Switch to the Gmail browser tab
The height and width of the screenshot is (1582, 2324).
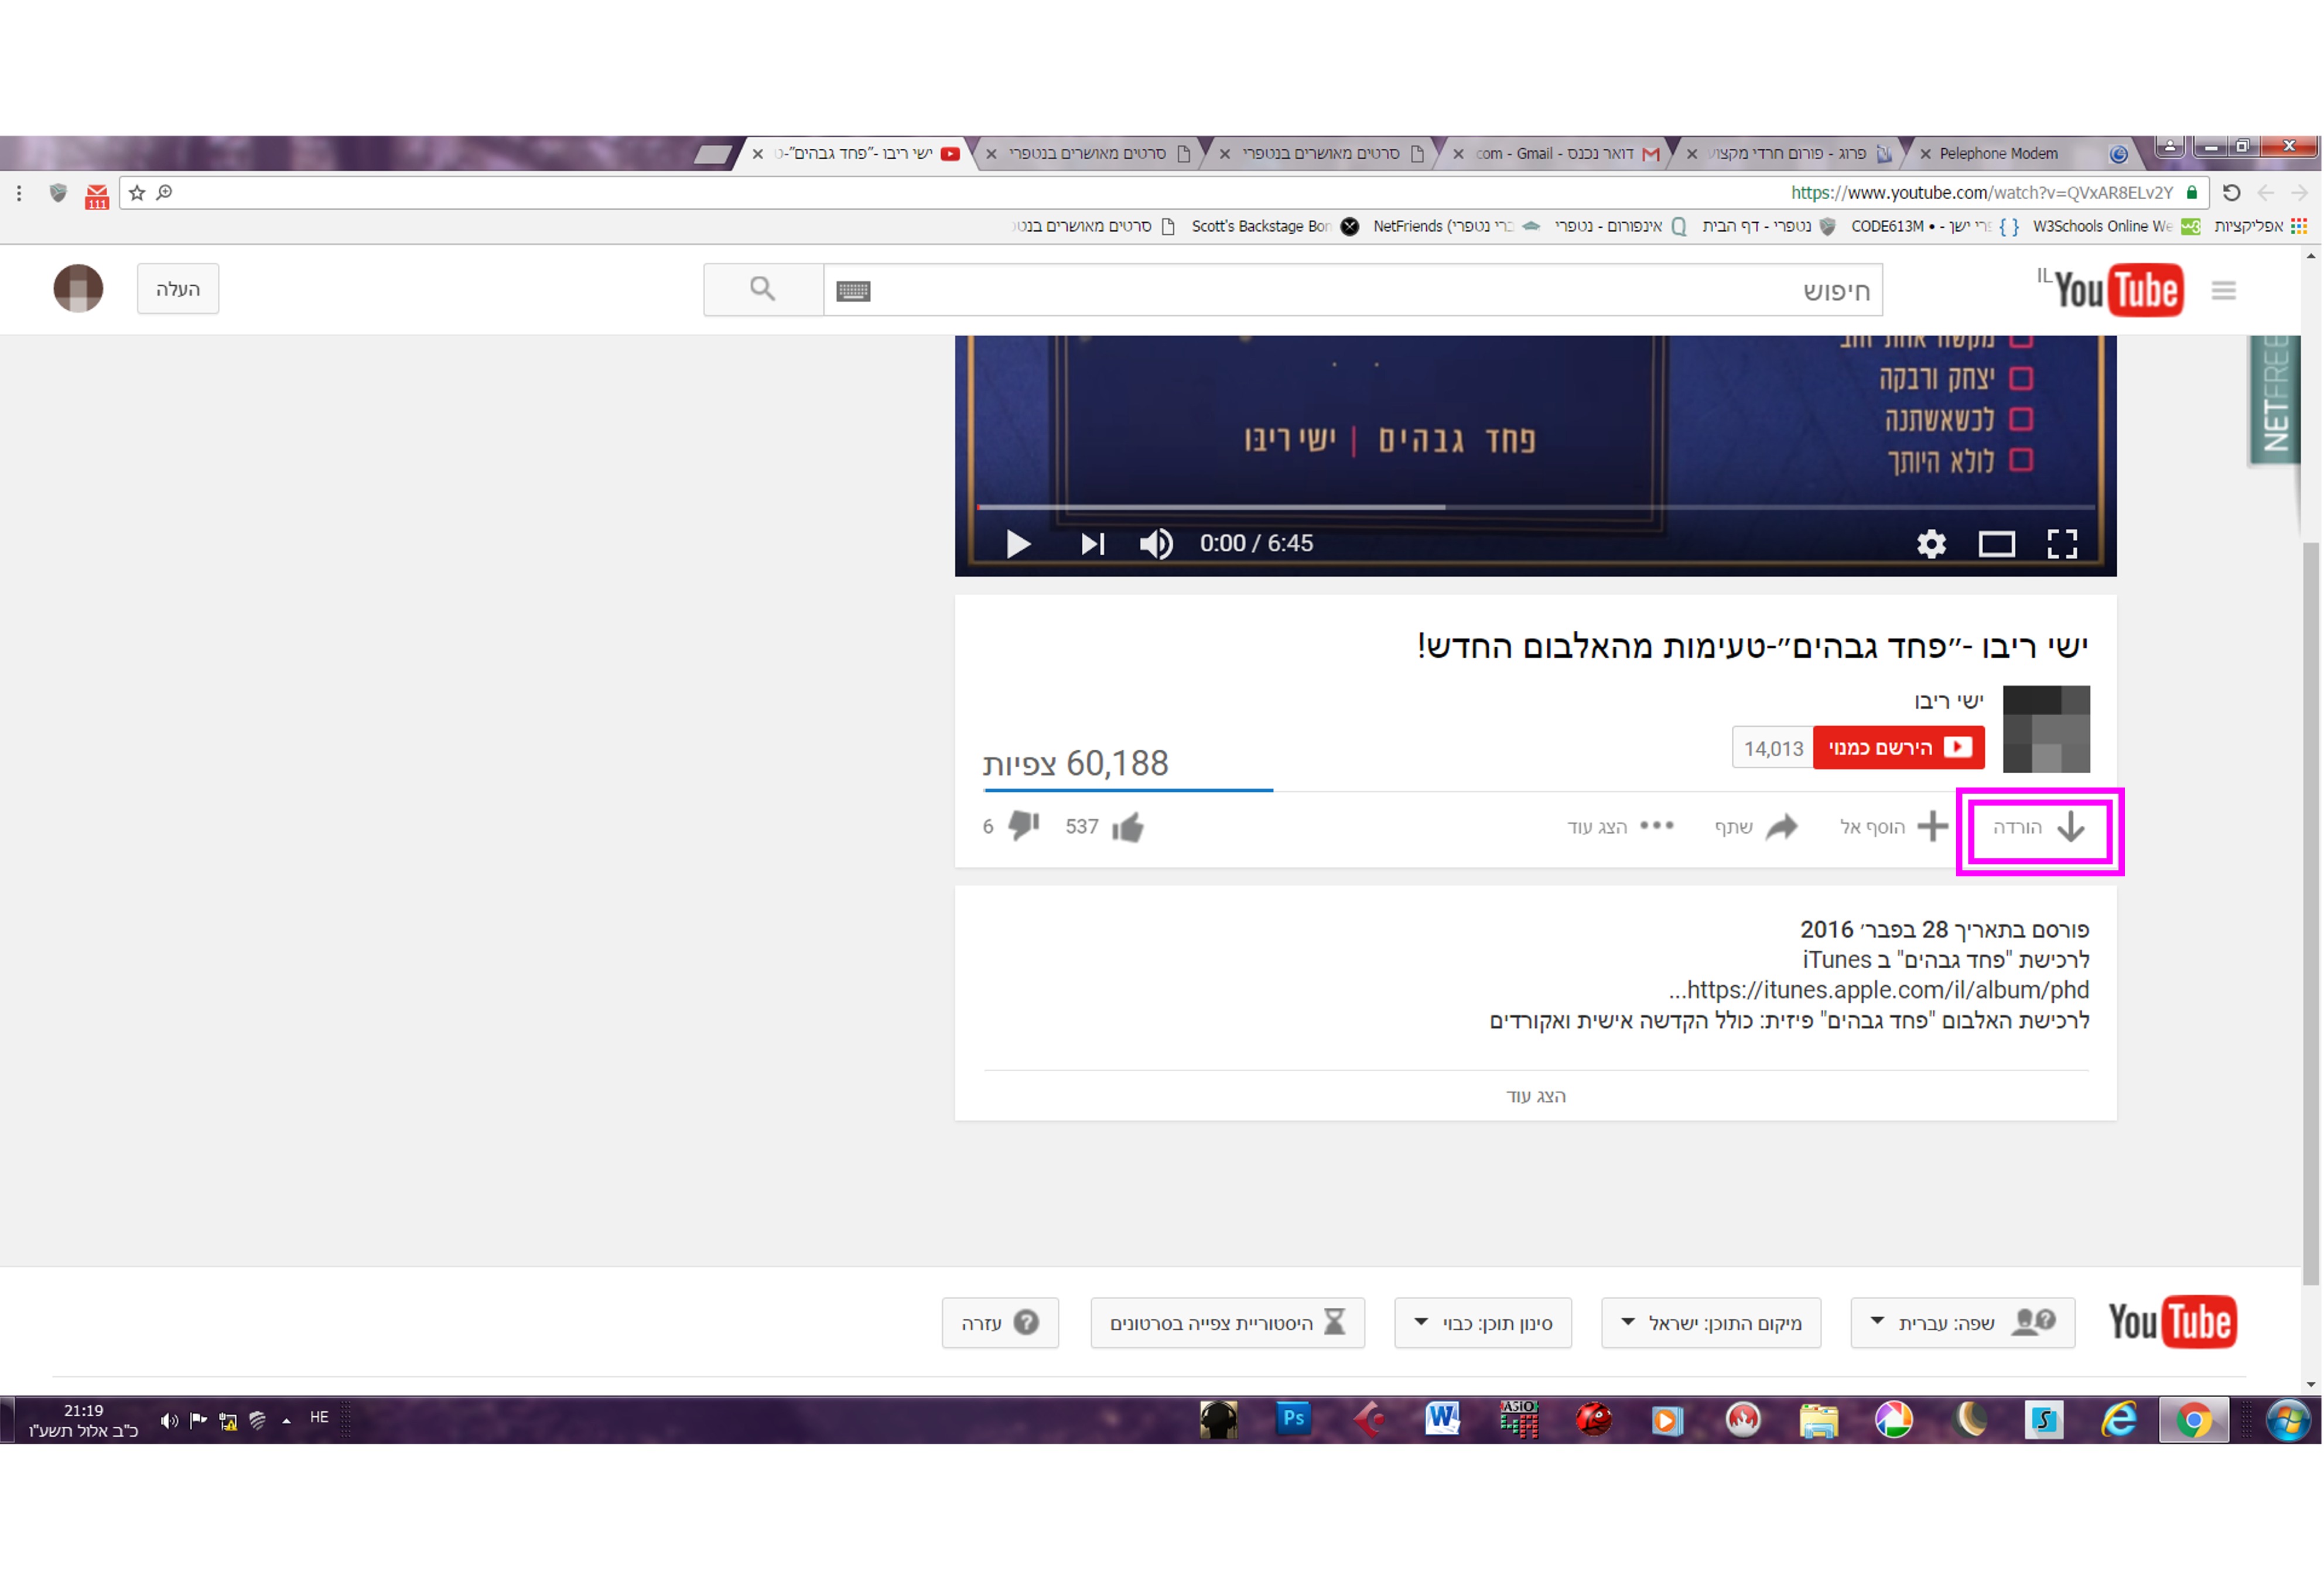click(1560, 154)
